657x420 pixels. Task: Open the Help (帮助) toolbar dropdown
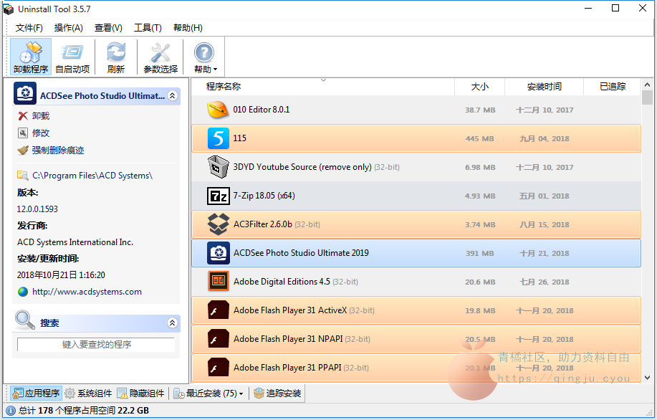[205, 57]
